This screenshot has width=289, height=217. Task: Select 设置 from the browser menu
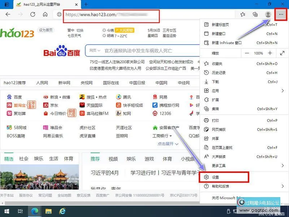[216, 178]
